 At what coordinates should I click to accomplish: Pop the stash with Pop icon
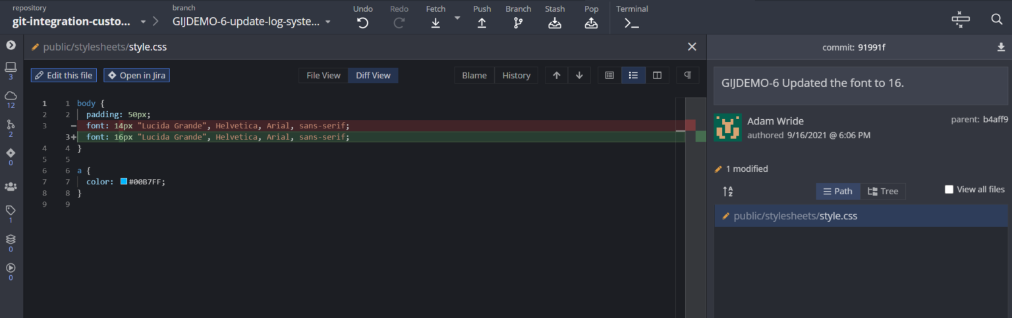(591, 23)
